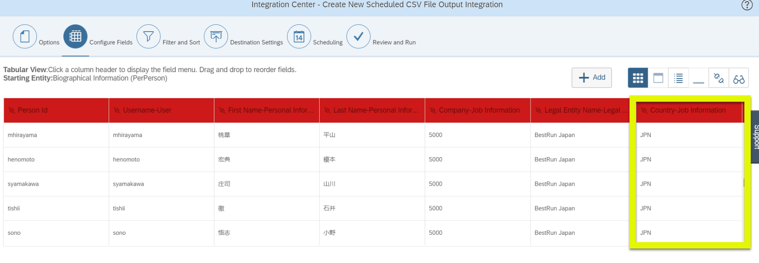Click the last name cell 山川

(x=329, y=184)
